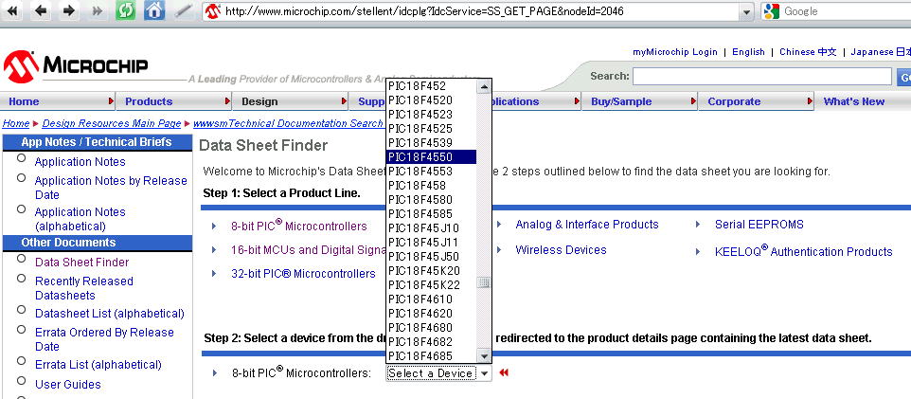This screenshot has height=399, width=911.
Task: Select PIC18F4553 in the list
Action: [431, 171]
